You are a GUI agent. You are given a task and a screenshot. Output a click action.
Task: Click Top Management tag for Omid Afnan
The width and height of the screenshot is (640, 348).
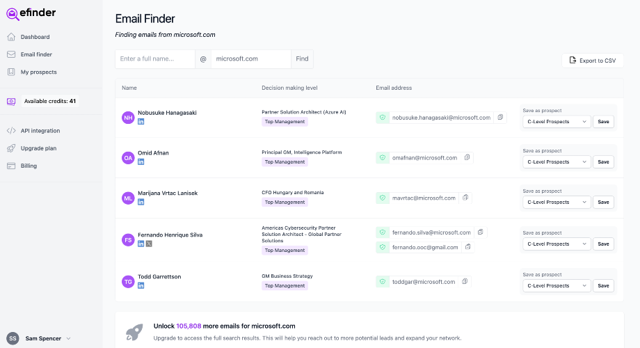tap(285, 162)
